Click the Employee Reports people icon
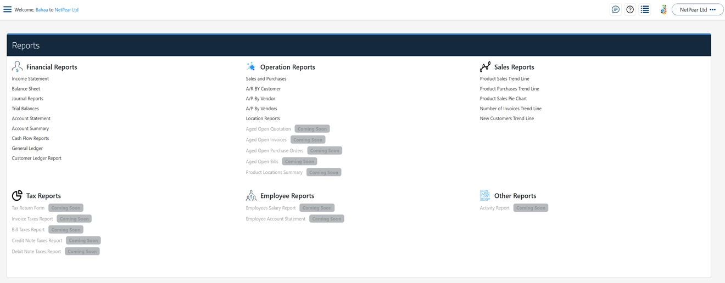The width and height of the screenshot is (725, 283). [251, 196]
